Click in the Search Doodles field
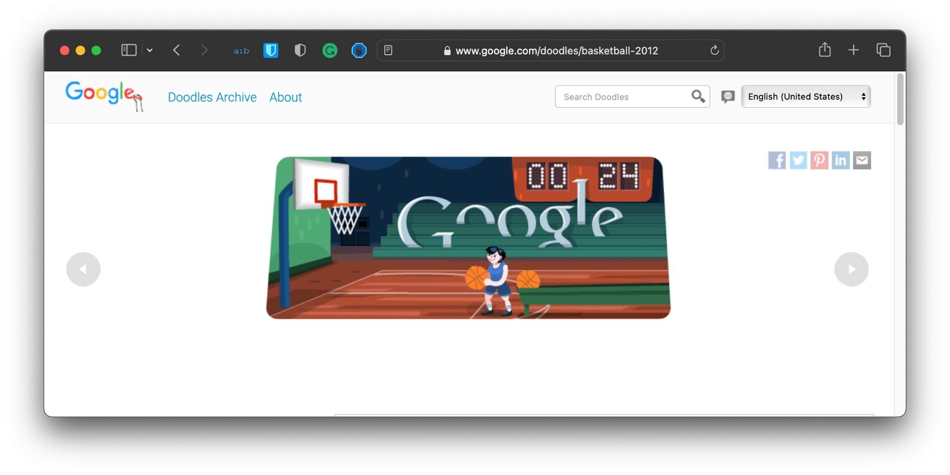The width and height of the screenshot is (950, 475). click(x=623, y=97)
